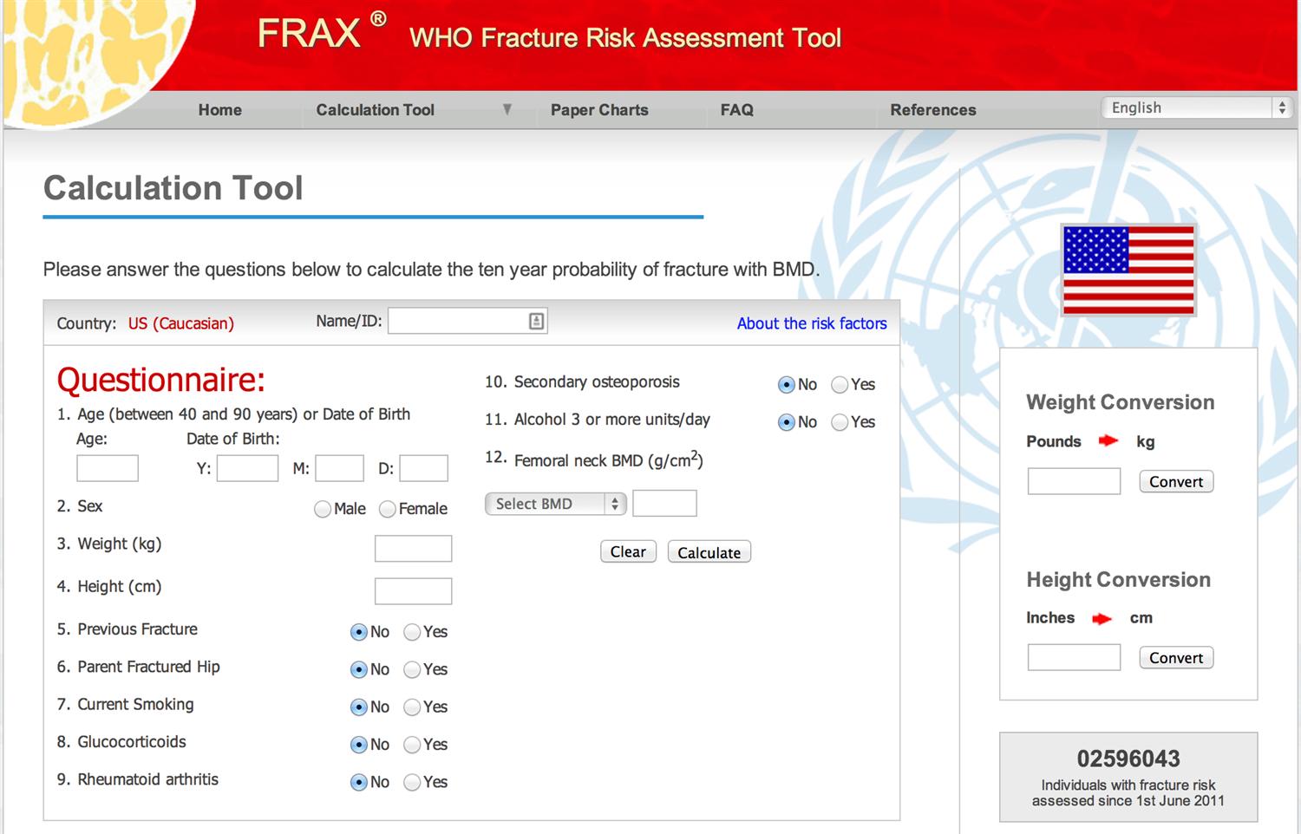Click the contact card icon in Name/ID field
Screen dimensions: 1301x834
tap(536, 322)
